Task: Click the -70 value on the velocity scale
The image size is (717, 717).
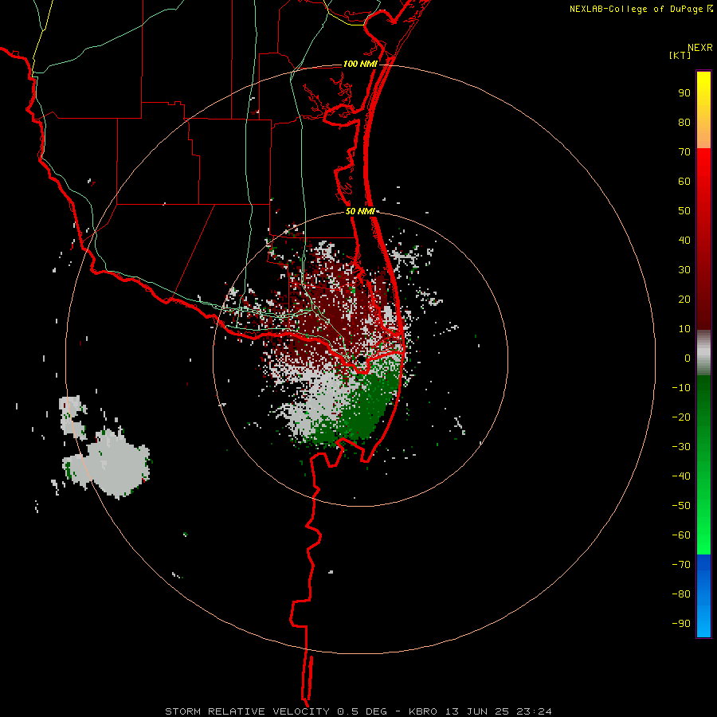Action: 681,564
